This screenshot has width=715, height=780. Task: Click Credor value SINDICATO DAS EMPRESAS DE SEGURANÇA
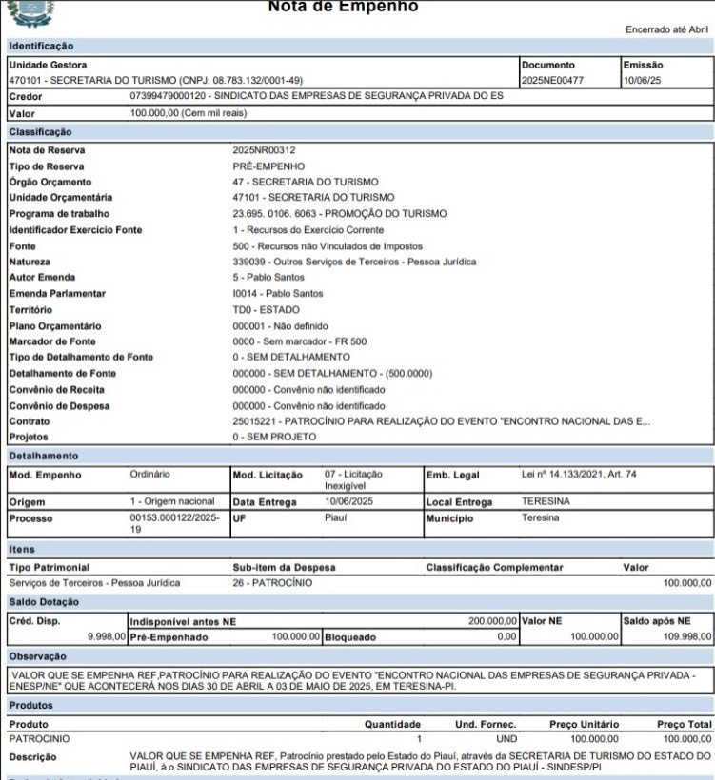coord(317,95)
